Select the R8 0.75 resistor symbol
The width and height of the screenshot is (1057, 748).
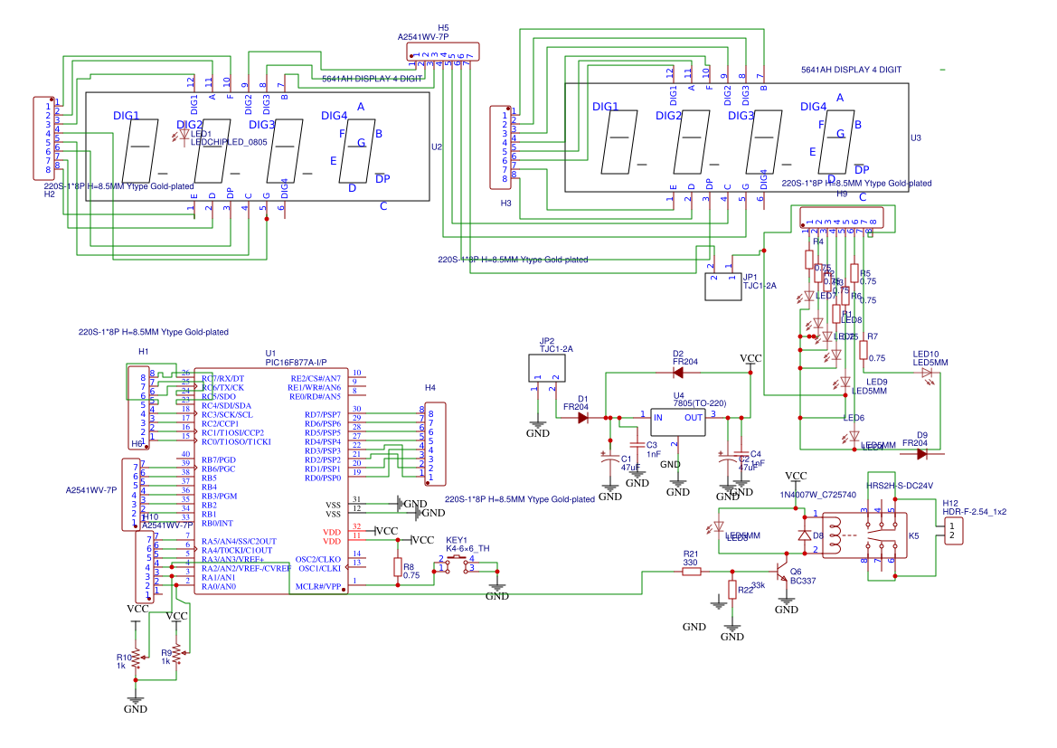tap(398, 567)
